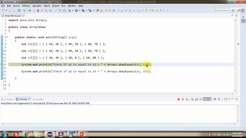246x138 pixels.
Task: Click the Back navigation arrow icon
Action: point(158,10)
